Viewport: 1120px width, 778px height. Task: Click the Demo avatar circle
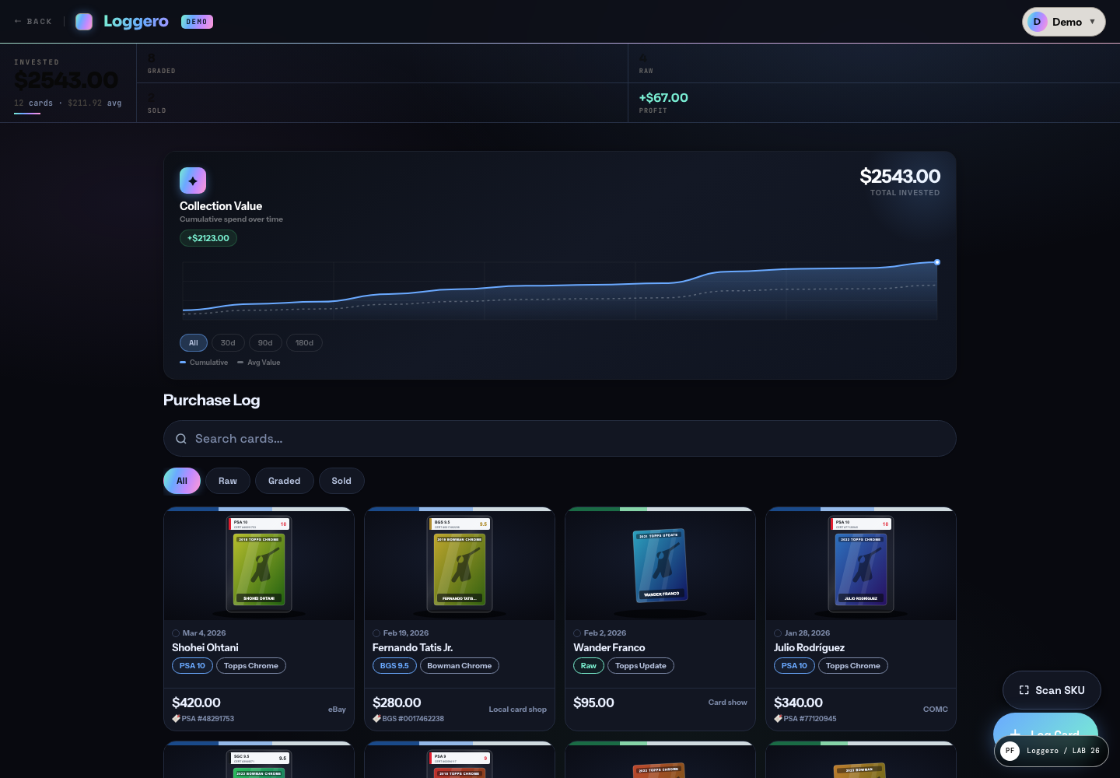tap(1037, 22)
